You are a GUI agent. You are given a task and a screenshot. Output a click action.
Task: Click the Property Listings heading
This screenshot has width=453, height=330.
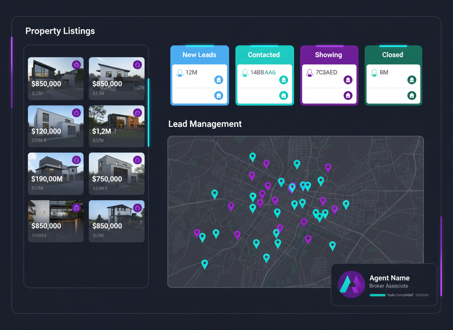[x=60, y=31]
